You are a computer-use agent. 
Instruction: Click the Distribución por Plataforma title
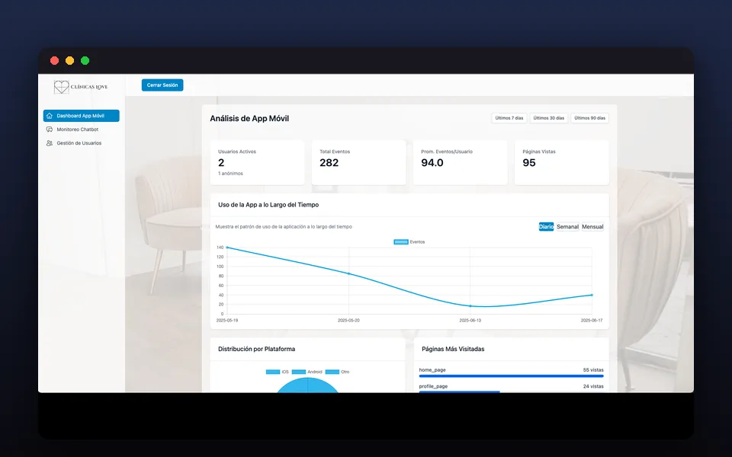point(256,349)
